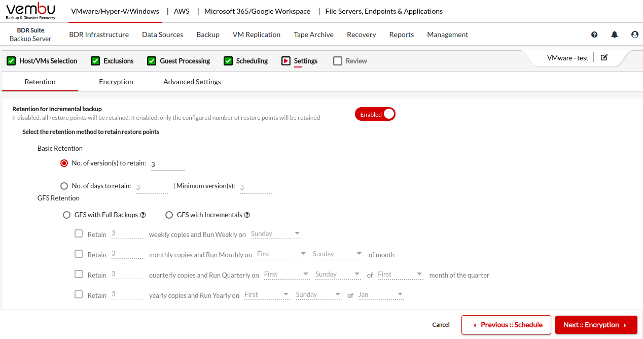Open the quarterly month First dropdown
The width and height of the screenshot is (643, 339).
400,275
